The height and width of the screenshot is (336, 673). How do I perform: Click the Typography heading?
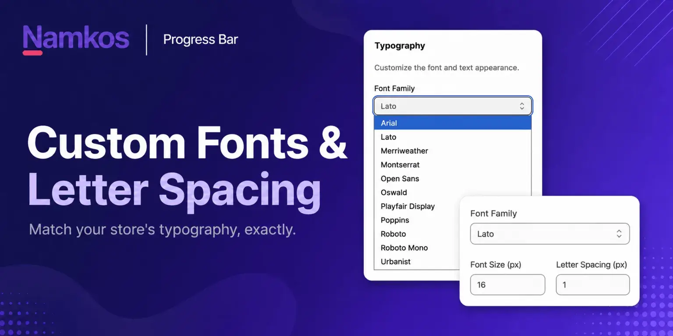[x=400, y=45]
